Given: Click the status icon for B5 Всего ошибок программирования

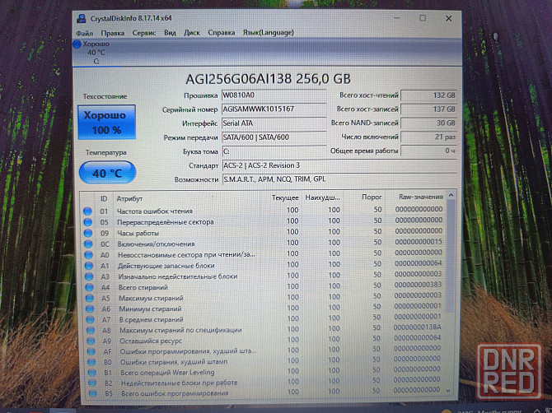Looking at the screenshot, I should tap(92, 393).
